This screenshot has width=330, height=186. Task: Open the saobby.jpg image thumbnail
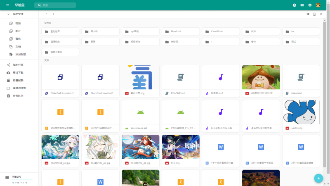pos(301,112)
